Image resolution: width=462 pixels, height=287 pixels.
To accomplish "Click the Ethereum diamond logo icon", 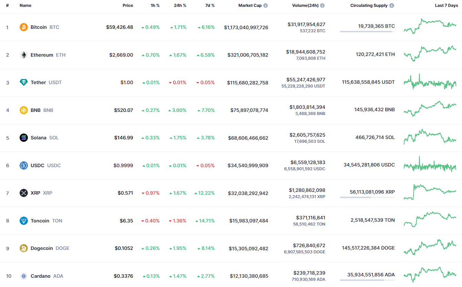I will pyautogui.click(x=24, y=55).
